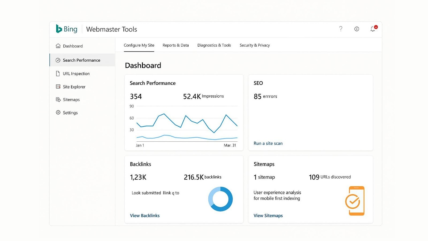Click the help question mark icon
The image size is (428, 241).
341,29
